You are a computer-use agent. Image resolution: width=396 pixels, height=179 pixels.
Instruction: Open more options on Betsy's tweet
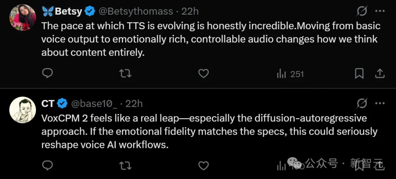point(380,11)
